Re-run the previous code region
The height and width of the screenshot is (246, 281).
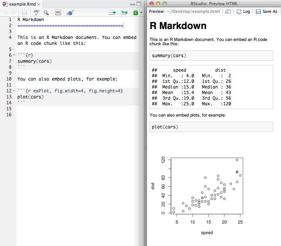124,13
